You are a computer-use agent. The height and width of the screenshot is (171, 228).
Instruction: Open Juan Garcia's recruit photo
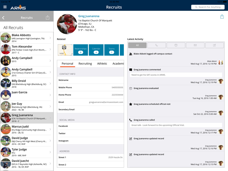[6, 95]
